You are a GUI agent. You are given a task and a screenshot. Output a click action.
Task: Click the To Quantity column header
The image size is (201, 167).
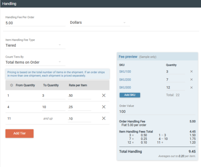coord(51,85)
